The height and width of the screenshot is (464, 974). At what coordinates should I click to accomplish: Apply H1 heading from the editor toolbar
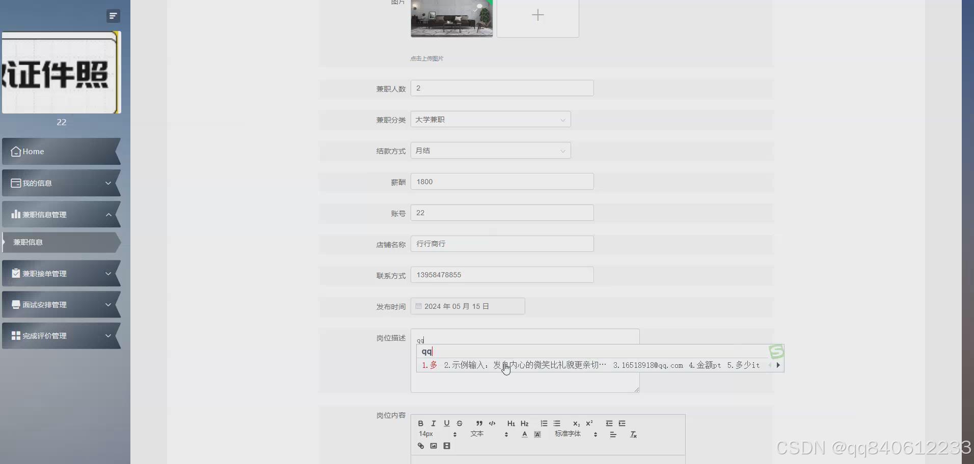tap(511, 423)
